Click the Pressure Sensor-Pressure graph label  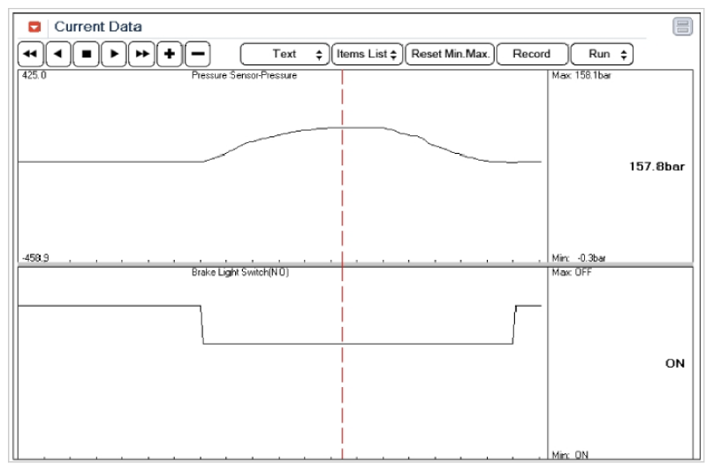tap(244, 75)
